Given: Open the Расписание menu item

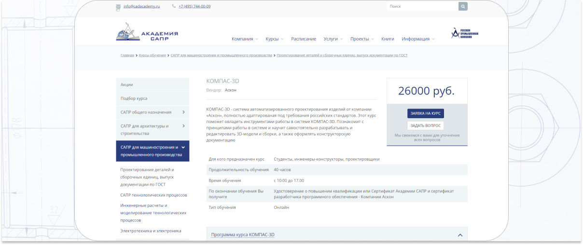Looking at the screenshot, I should click(x=304, y=39).
